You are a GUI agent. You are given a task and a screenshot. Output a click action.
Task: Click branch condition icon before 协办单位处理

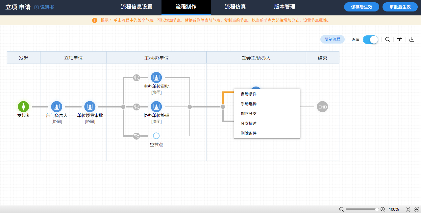pos(136,107)
